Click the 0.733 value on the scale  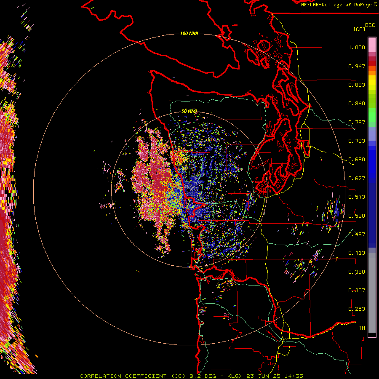pyautogui.click(x=357, y=141)
